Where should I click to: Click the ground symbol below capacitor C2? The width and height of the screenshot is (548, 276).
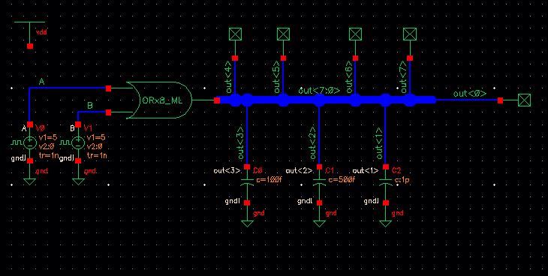coord(386,223)
